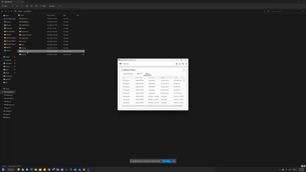Click the Rename icon in Explorer toolbar
Viewport: 306px width, 172px height.
tap(27, 6)
